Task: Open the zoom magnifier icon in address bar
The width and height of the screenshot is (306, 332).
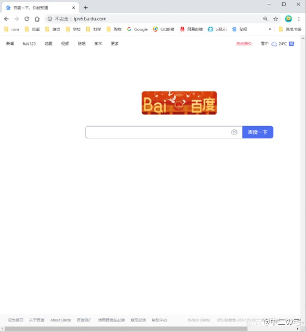Action: (265, 19)
